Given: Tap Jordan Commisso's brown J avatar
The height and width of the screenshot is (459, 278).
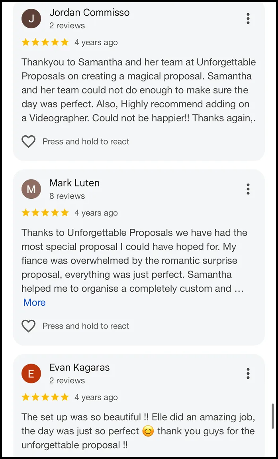Looking at the screenshot, I should pos(31,19).
